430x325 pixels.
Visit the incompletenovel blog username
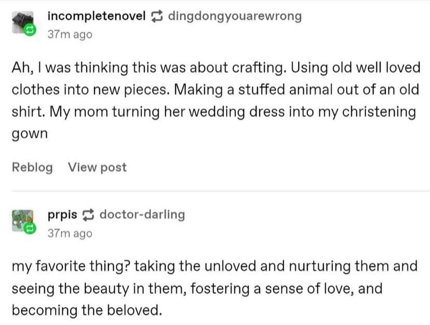click(x=96, y=16)
